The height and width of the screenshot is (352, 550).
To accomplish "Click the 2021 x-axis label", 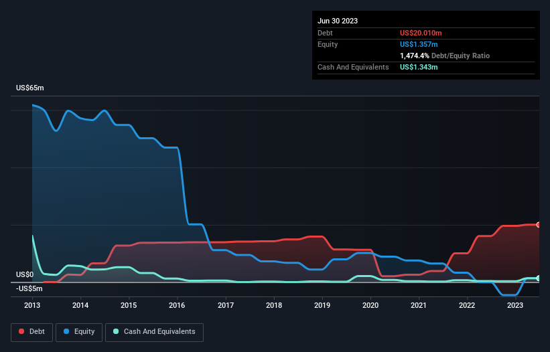I will (419, 305).
